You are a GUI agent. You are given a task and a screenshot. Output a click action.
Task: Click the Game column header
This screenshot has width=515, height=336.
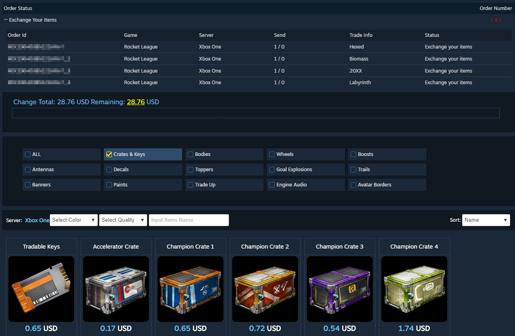click(x=131, y=35)
